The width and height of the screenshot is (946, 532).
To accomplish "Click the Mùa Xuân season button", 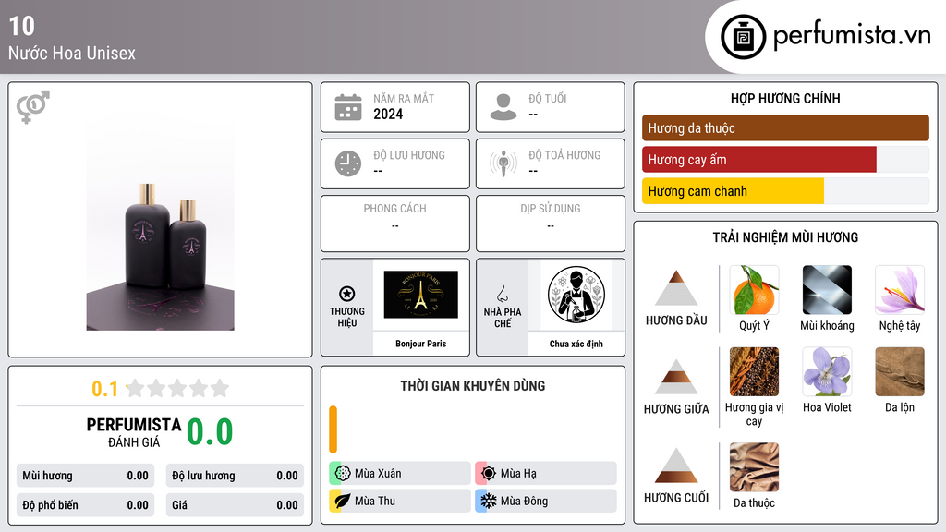I will click(x=400, y=474).
